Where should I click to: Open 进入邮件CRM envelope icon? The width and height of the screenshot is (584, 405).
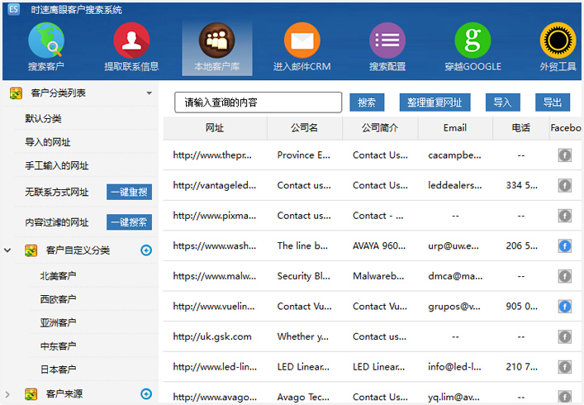click(x=301, y=40)
